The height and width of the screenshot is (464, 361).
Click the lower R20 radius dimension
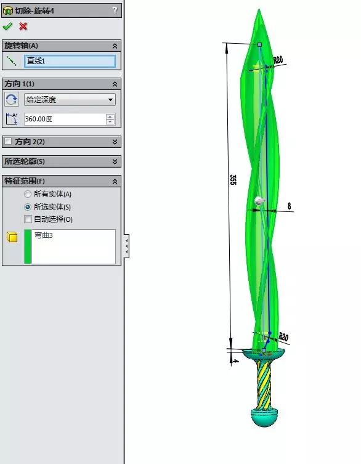pyautogui.click(x=283, y=337)
